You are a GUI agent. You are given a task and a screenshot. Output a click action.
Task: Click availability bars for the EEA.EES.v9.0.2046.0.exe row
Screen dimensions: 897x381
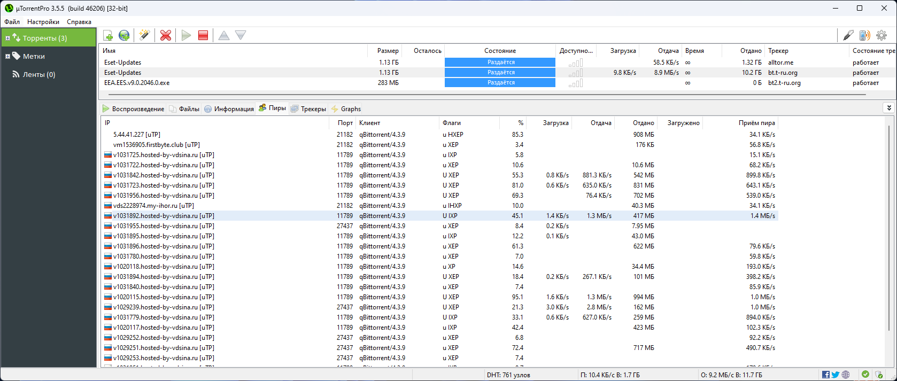(x=576, y=83)
